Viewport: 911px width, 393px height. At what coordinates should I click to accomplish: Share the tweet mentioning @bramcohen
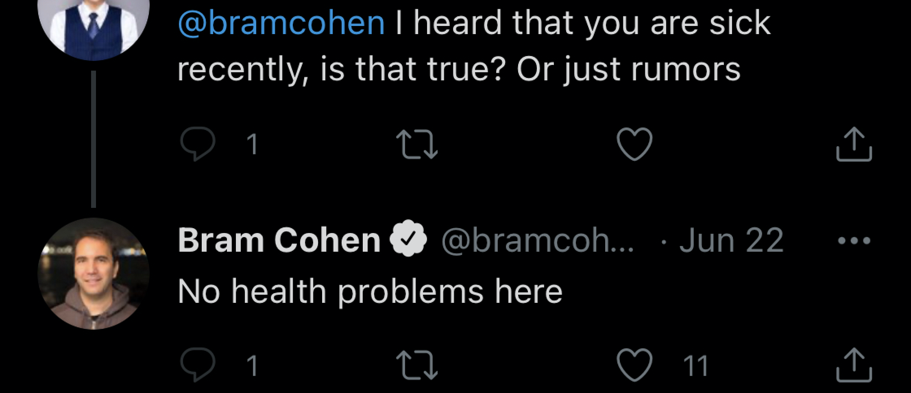pyautogui.click(x=854, y=144)
